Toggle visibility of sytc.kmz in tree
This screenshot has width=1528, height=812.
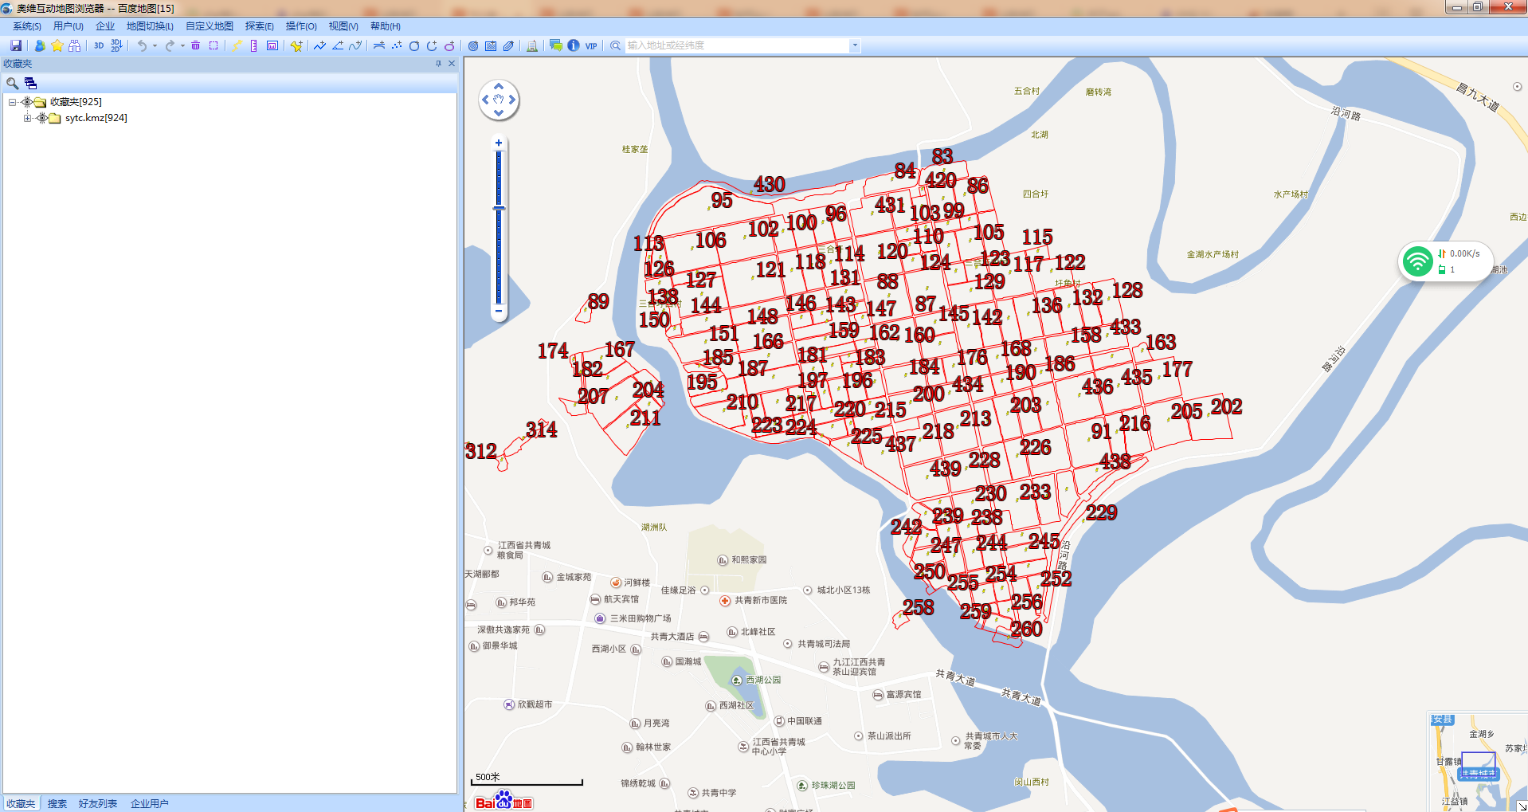click(x=40, y=118)
